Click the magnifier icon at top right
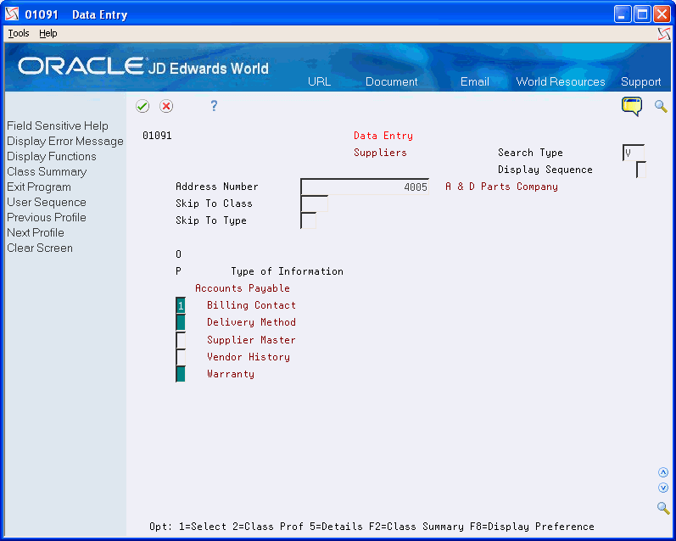Image resolution: width=676 pixels, height=541 pixels. point(661,106)
